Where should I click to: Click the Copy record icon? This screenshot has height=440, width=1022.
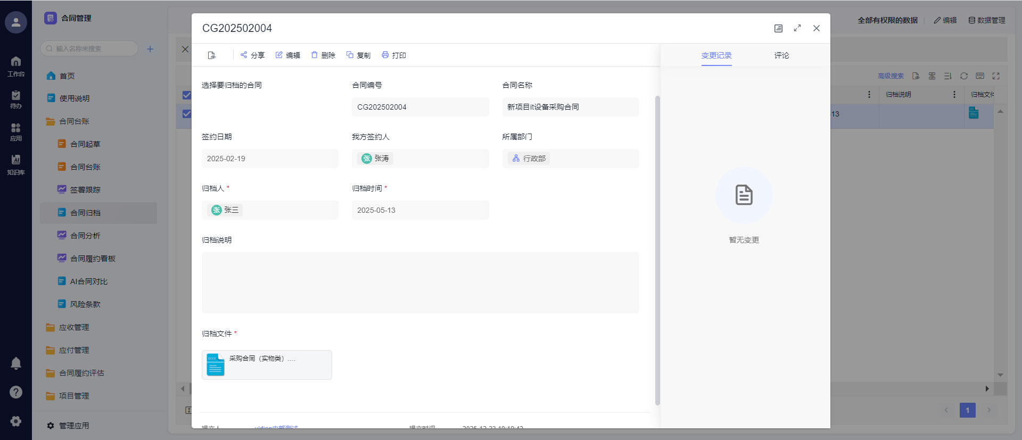click(350, 55)
